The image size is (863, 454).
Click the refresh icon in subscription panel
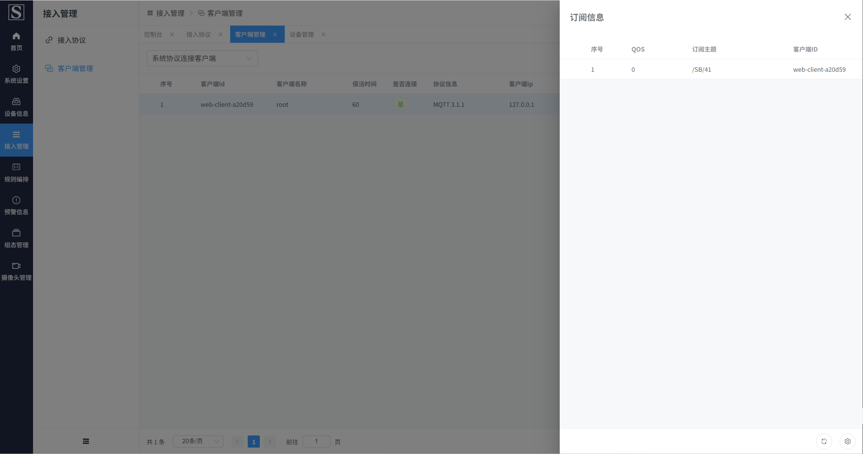tap(824, 441)
